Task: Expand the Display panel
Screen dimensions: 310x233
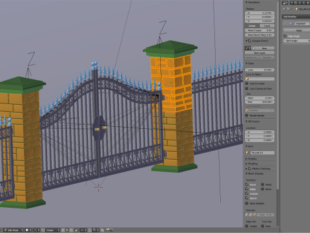Action: click(x=247, y=159)
